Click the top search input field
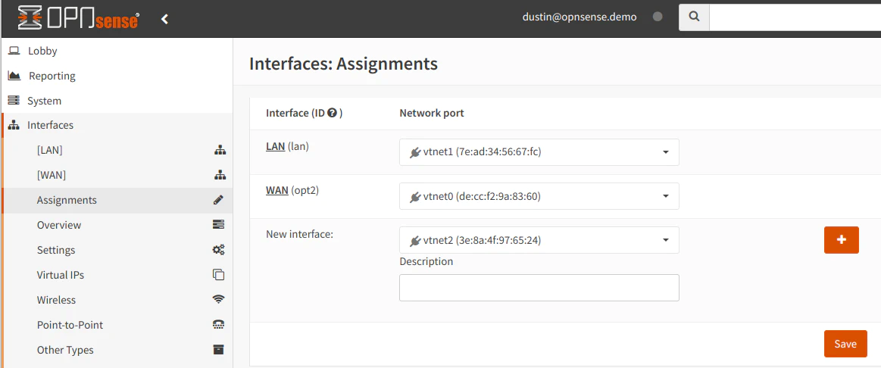881x368 pixels. [x=794, y=17]
